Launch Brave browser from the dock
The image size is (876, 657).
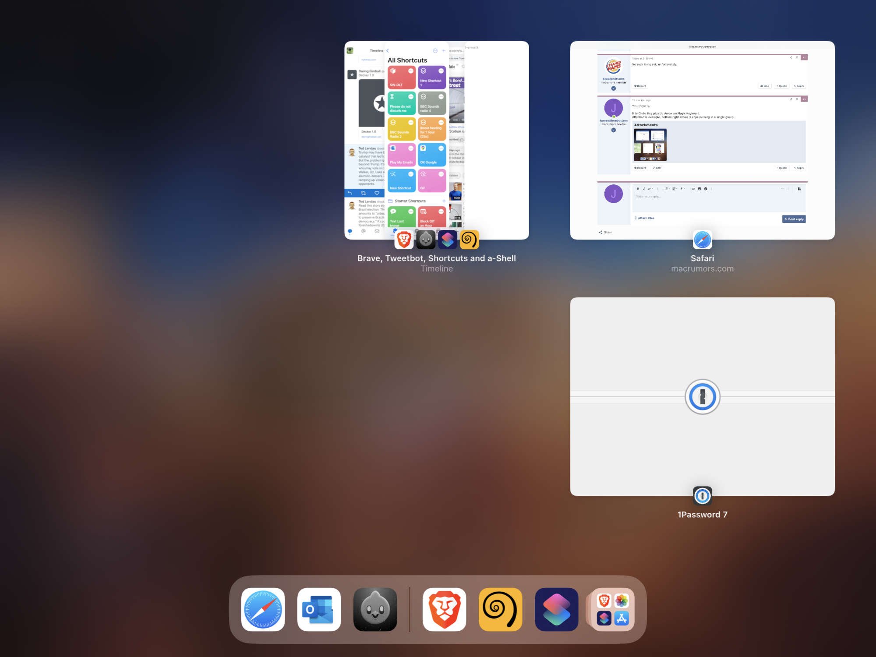tap(444, 609)
